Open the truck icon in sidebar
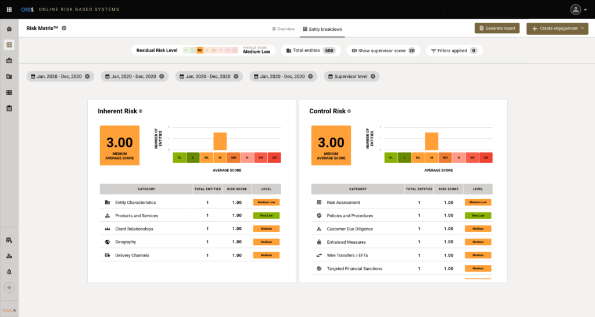 tap(9, 240)
